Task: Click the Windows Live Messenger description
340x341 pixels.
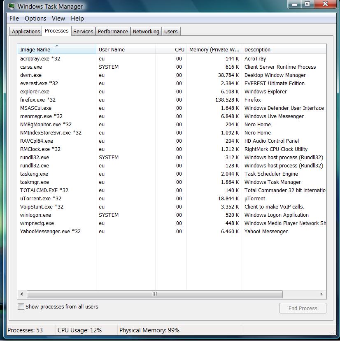Action: tap(274, 116)
